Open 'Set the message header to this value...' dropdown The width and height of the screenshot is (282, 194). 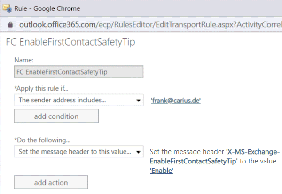click(79, 152)
